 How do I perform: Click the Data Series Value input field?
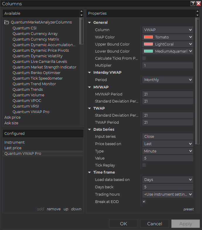168,158
